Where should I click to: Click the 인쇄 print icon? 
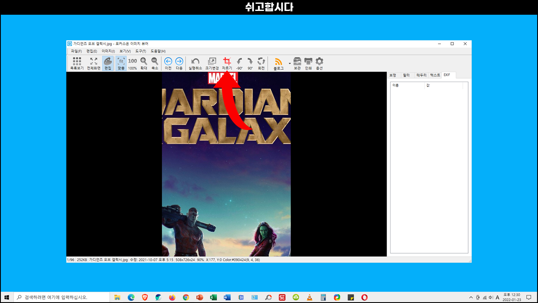pyautogui.click(x=309, y=63)
